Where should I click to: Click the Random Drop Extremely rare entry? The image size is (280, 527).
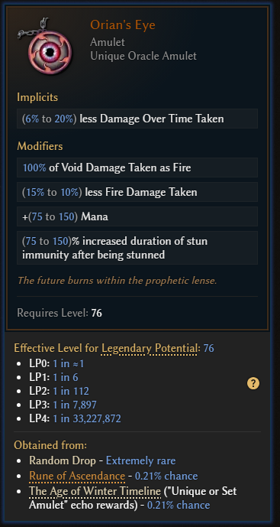pyautogui.click(x=102, y=460)
